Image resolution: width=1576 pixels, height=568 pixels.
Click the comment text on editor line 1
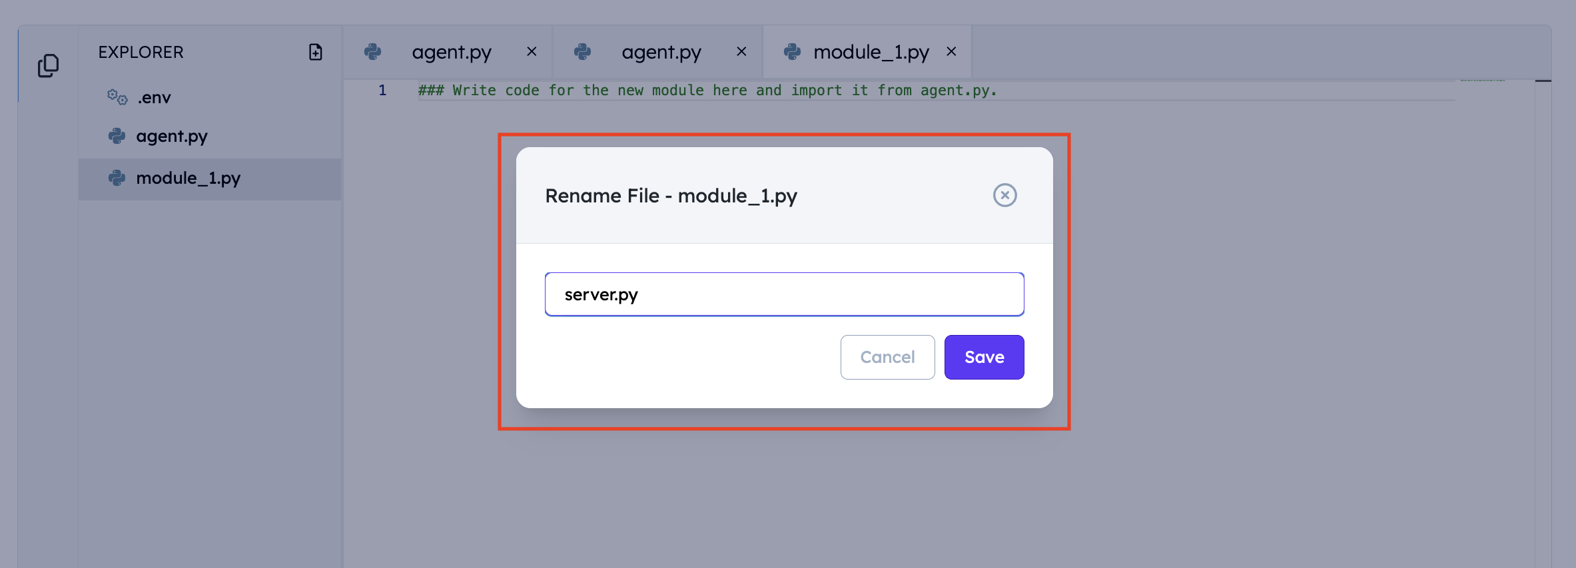click(707, 91)
